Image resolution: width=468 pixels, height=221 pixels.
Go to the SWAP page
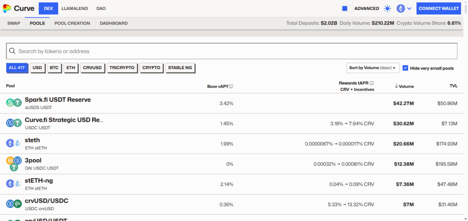(14, 23)
